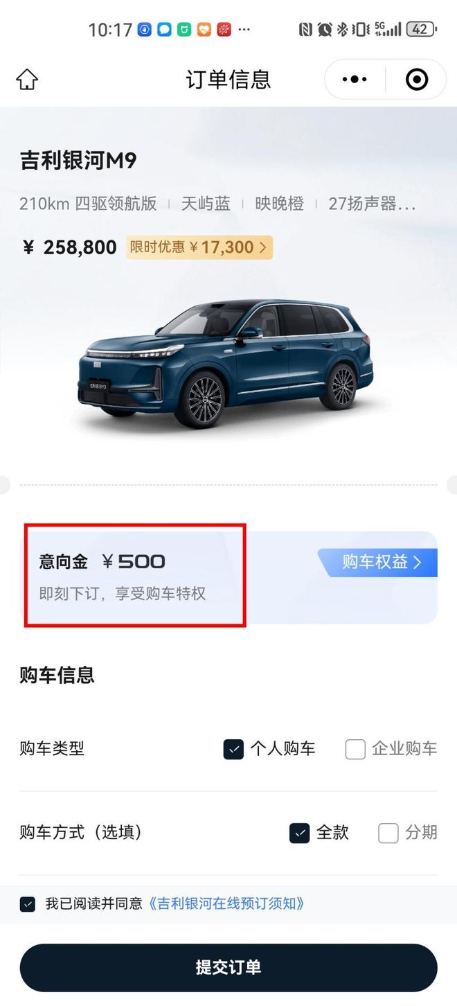
Task: Open the three-dot mini program menu
Action: point(355,80)
